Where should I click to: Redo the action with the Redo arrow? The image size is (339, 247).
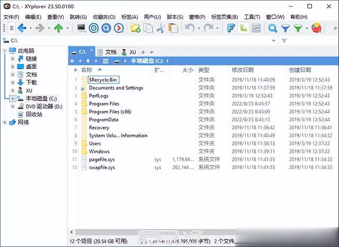point(208,28)
